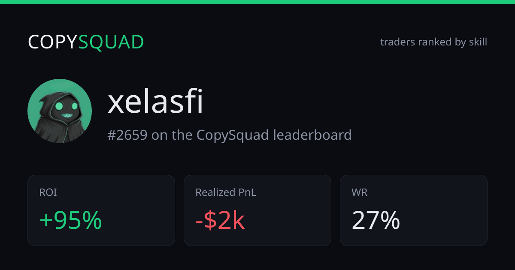The height and width of the screenshot is (270, 515).
Task: Open the Realized PnL stat card
Action: (257, 210)
